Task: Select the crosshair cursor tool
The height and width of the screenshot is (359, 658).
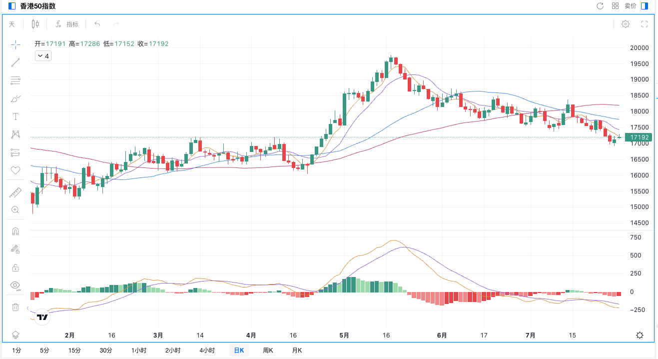Action: click(x=15, y=44)
